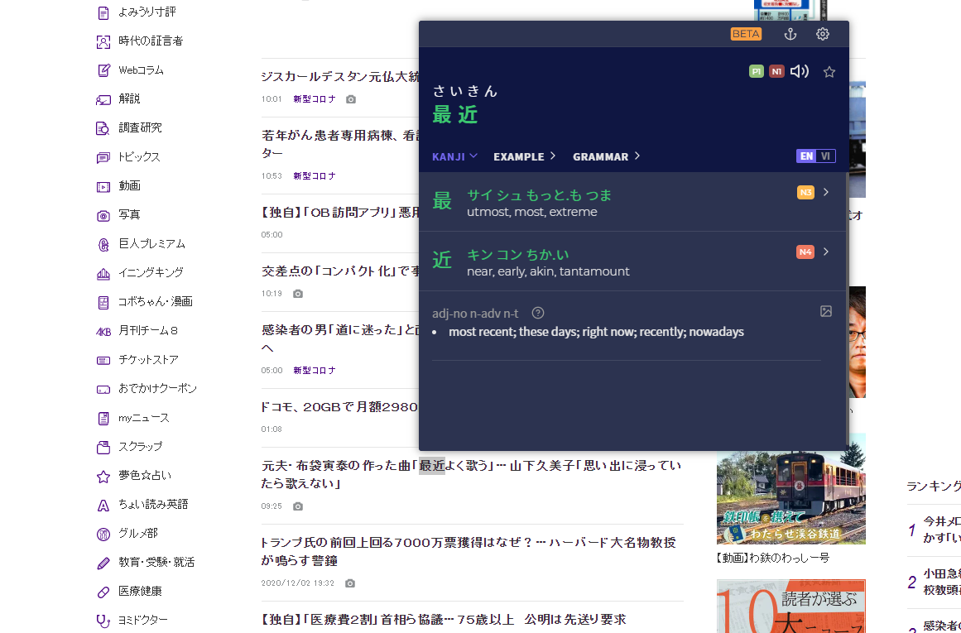
Task: Click the N3 badge on the 最 row
Action: pyautogui.click(x=805, y=193)
